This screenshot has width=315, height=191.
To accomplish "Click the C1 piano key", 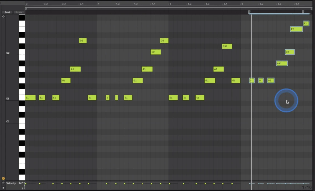I will [22, 121].
